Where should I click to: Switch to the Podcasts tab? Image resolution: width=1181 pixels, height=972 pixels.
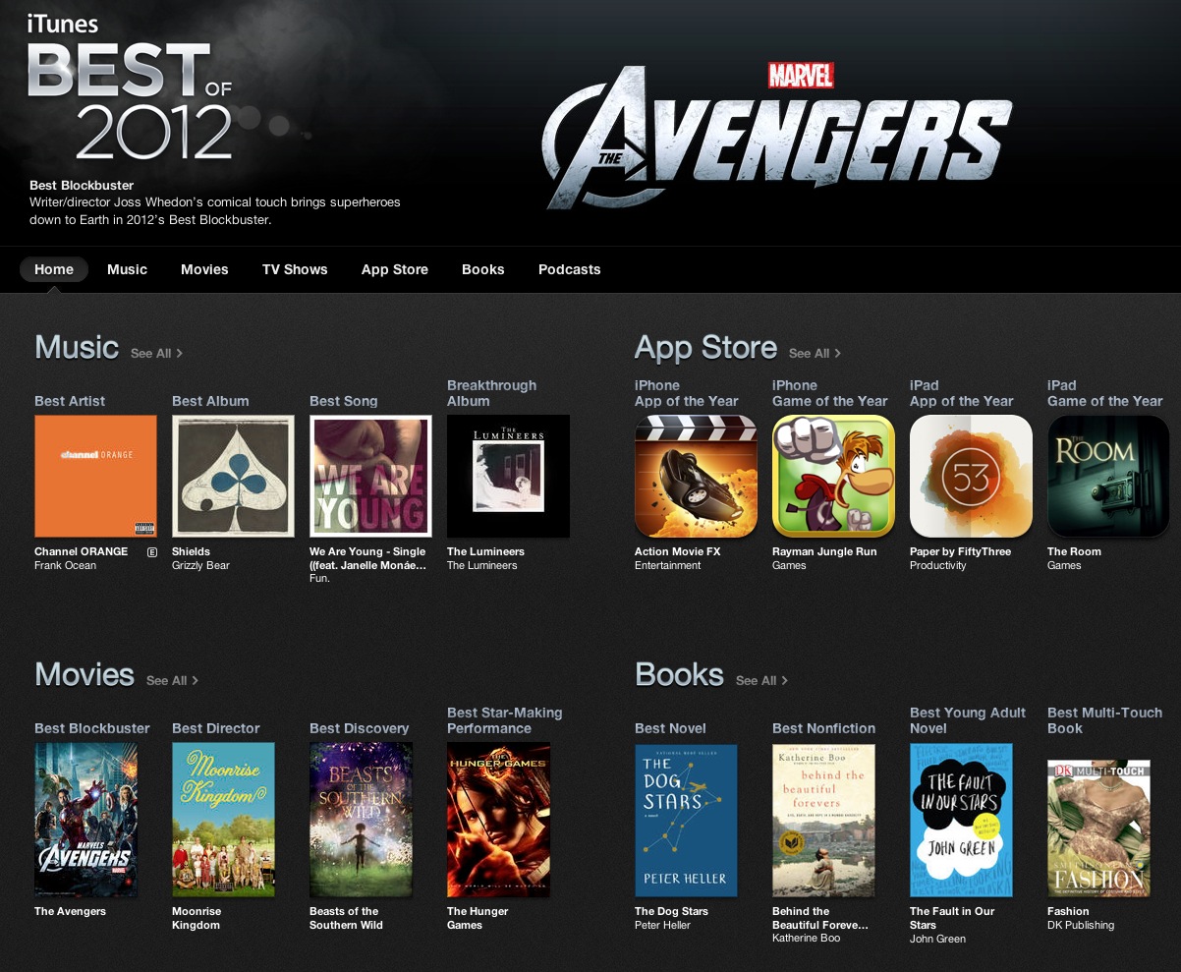pyautogui.click(x=569, y=269)
